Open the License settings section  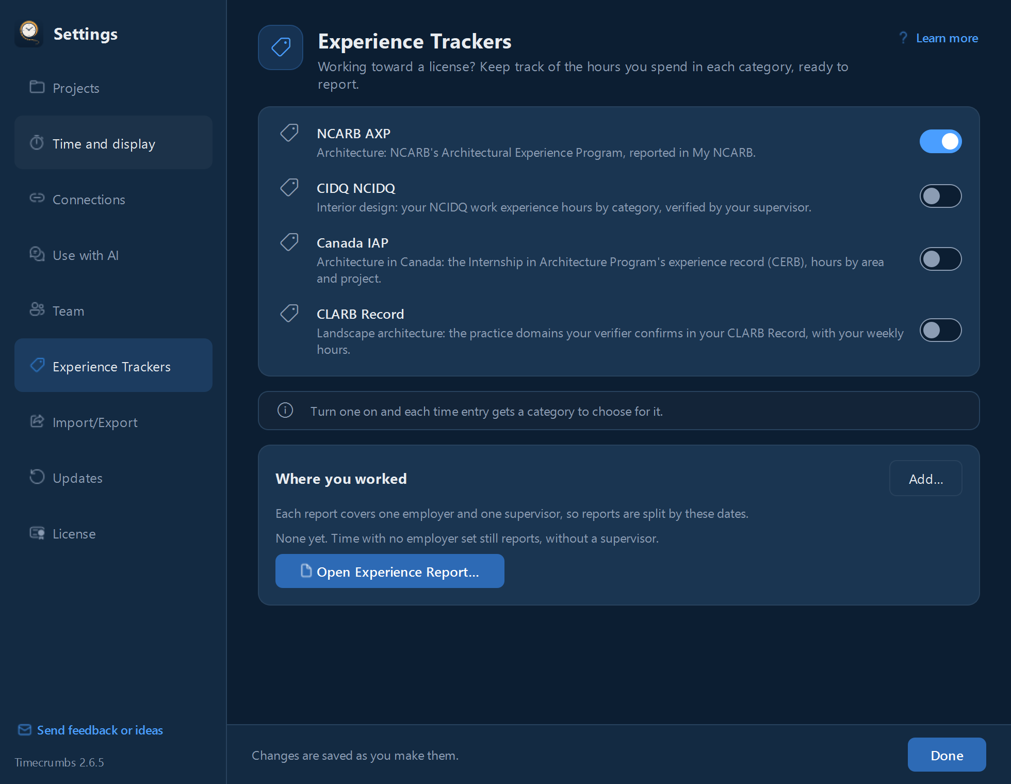point(113,533)
